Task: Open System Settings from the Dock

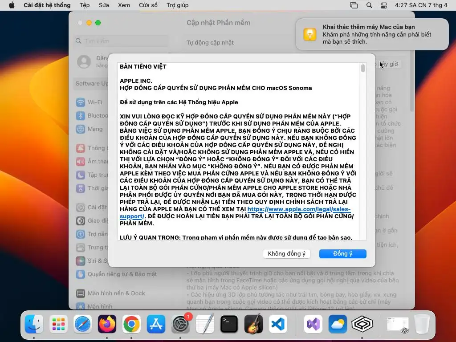Action: (180, 324)
